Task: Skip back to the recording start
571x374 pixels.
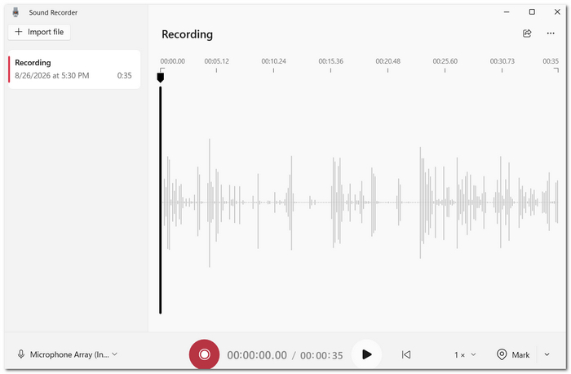Action: click(x=406, y=354)
